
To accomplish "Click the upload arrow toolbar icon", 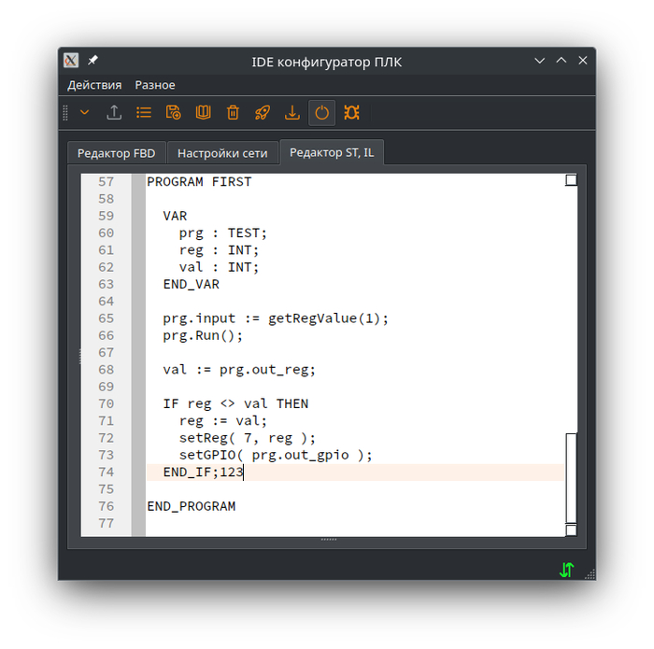I will [x=114, y=113].
